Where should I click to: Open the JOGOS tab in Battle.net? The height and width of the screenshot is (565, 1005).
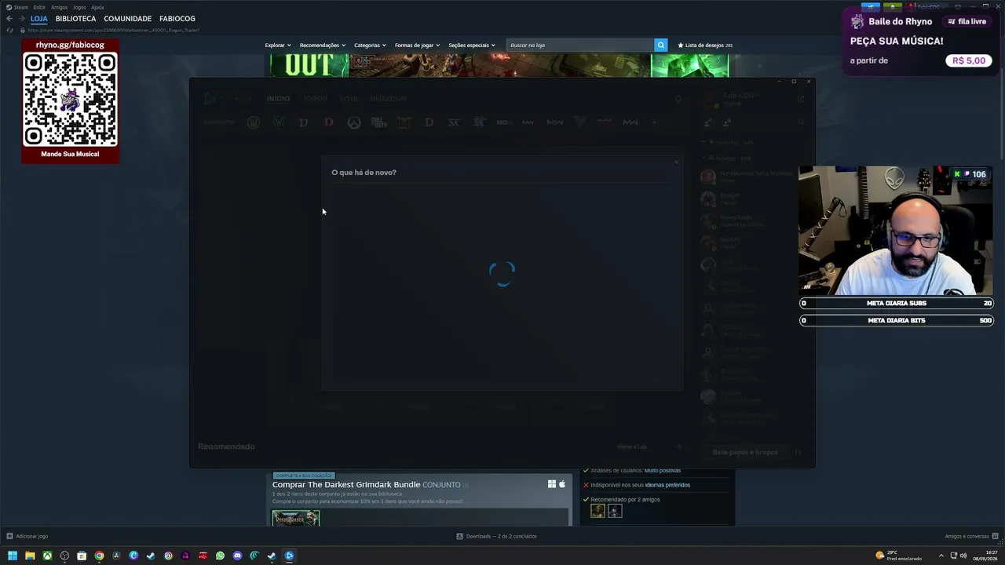click(315, 99)
